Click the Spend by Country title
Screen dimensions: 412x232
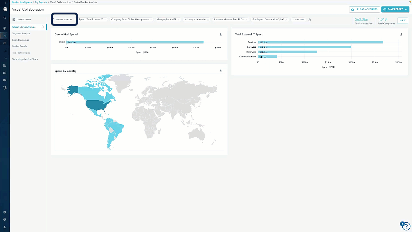tap(66, 71)
